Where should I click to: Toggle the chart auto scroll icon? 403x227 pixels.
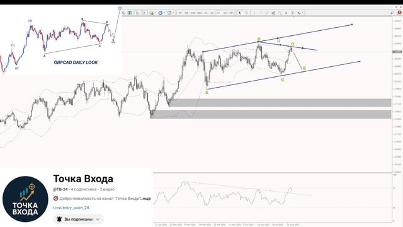[x=144, y=13]
